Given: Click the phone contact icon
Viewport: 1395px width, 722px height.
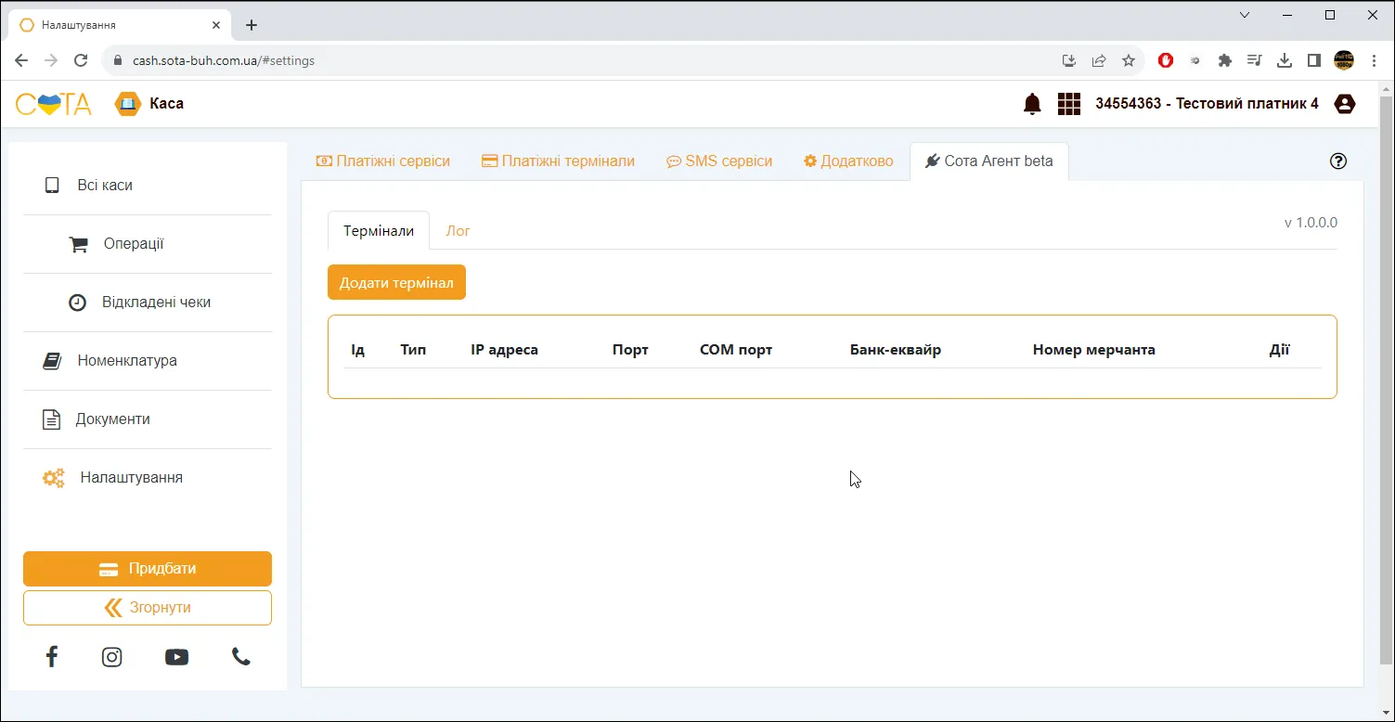Looking at the screenshot, I should 241,657.
